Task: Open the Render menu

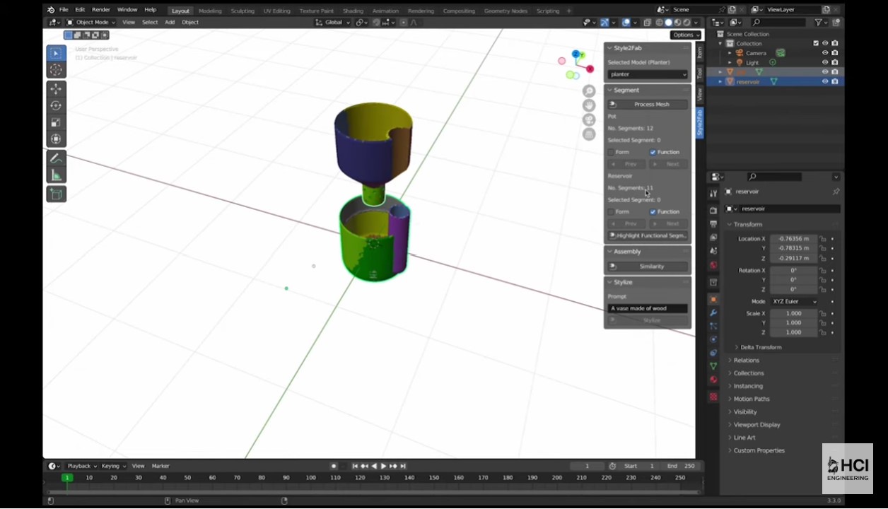Action: [101, 10]
